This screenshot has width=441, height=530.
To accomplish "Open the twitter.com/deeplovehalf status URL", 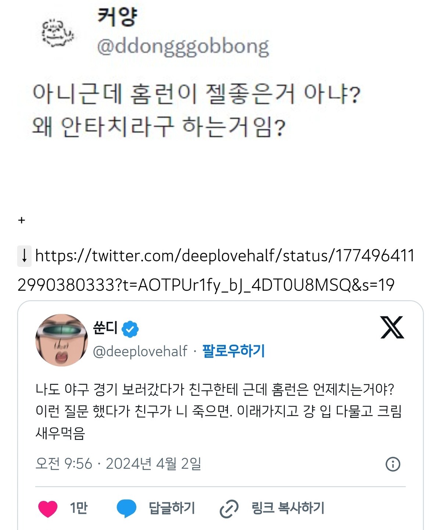I will [x=216, y=270].
